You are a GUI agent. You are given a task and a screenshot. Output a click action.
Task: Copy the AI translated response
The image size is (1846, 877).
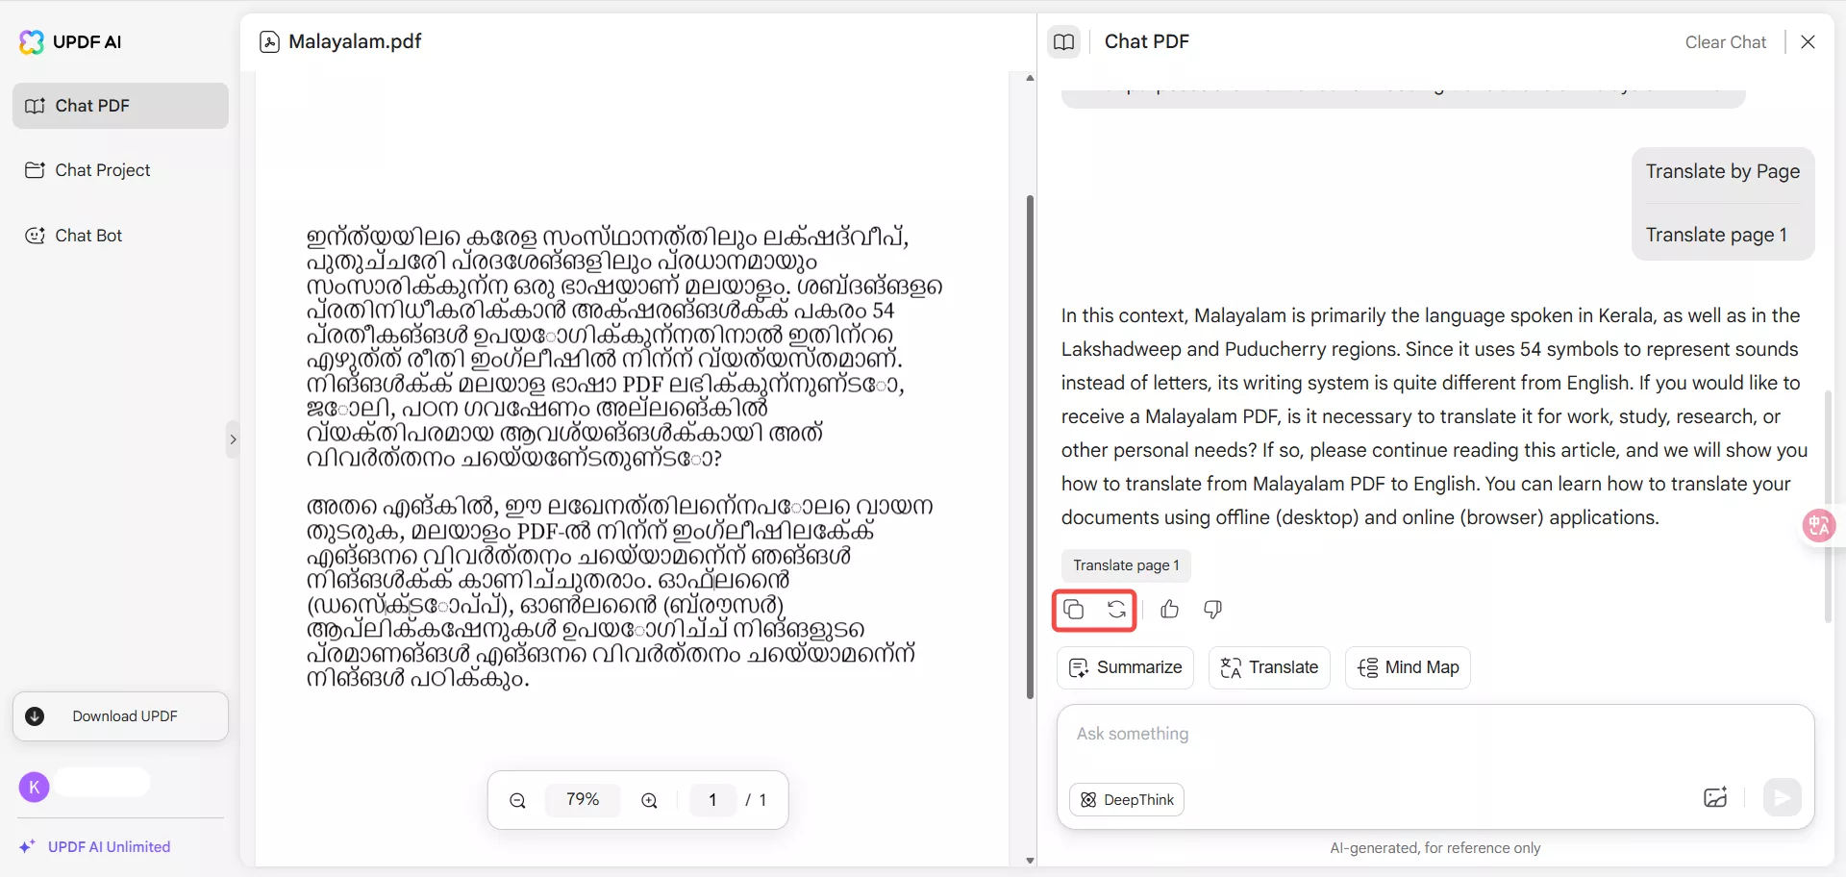coord(1075,610)
